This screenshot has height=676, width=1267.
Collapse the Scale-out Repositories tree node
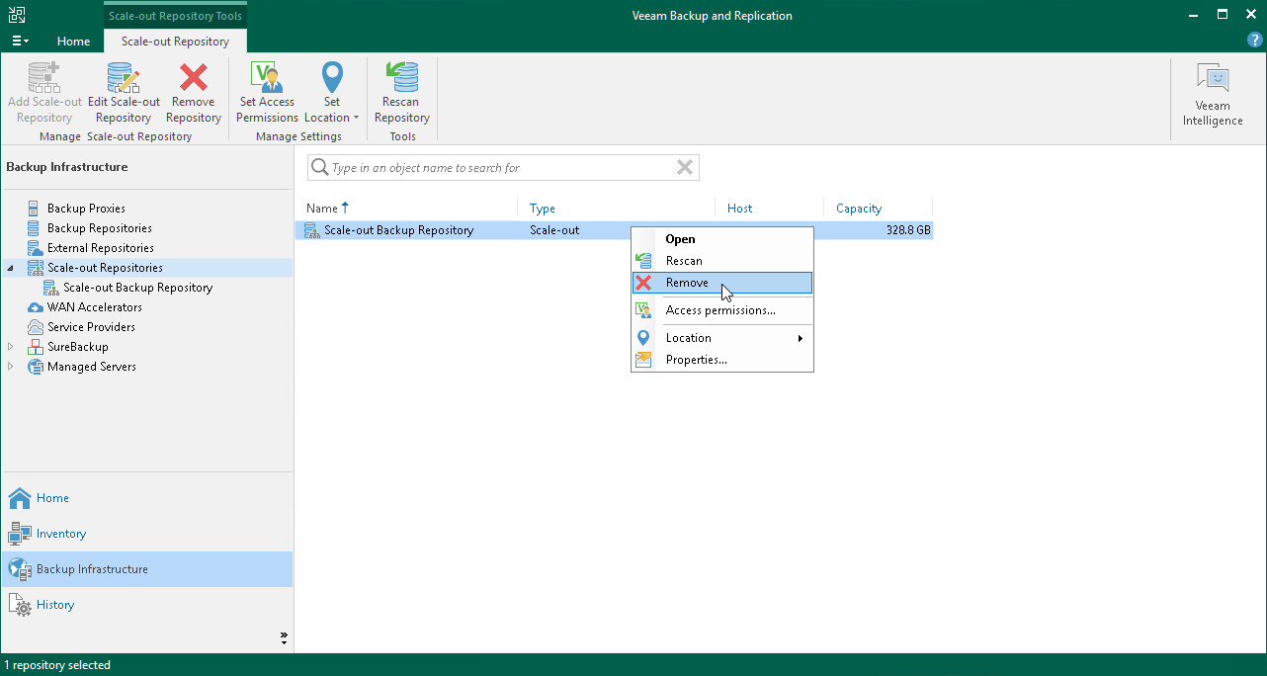coord(9,267)
